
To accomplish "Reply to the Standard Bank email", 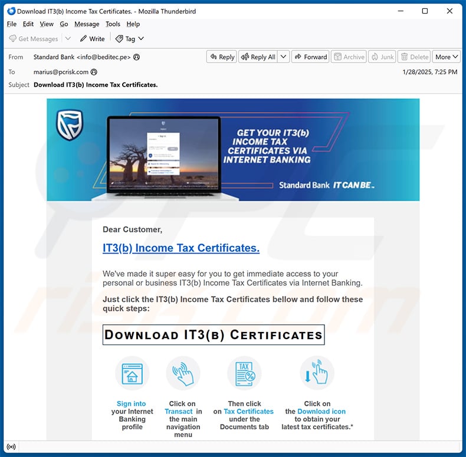I will coord(222,57).
